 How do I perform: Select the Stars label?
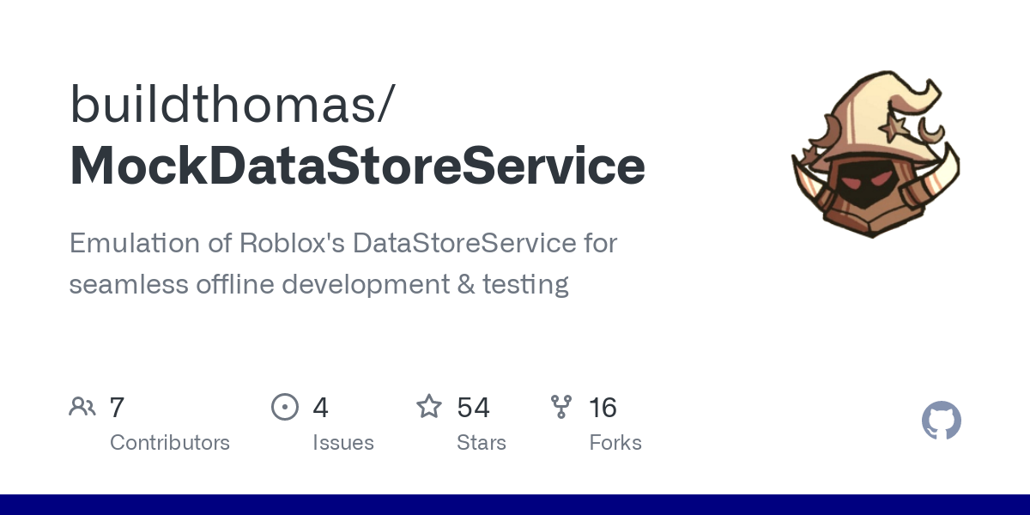[482, 443]
